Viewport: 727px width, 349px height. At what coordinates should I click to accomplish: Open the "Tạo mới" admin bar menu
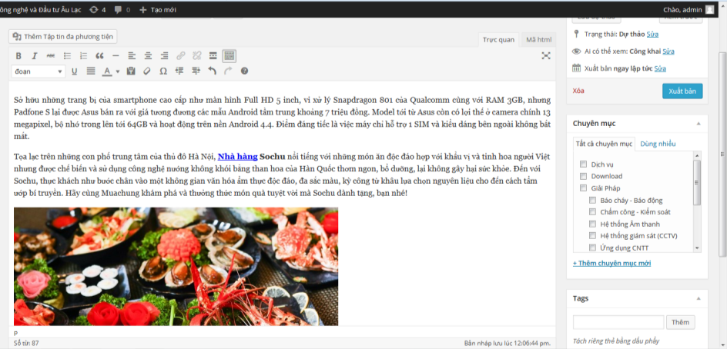tap(158, 10)
